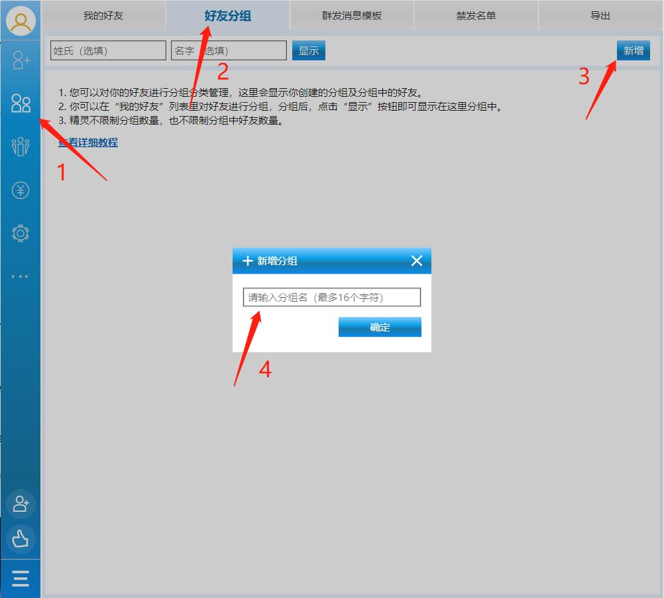Open the friends management icon in the sidebar

pyautogui.click(x=21, y=103)
